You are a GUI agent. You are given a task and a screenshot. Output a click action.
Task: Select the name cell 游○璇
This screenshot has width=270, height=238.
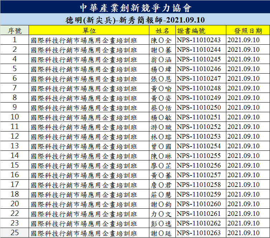(x=161, y=127)
